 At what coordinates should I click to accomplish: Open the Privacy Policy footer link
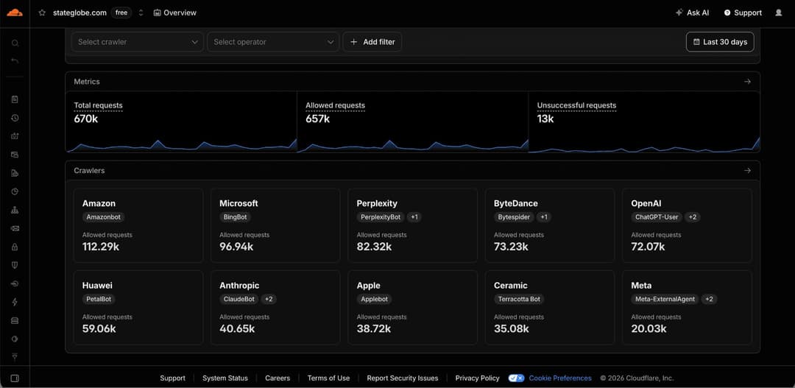pyautogui.click(x=477, y=378)
